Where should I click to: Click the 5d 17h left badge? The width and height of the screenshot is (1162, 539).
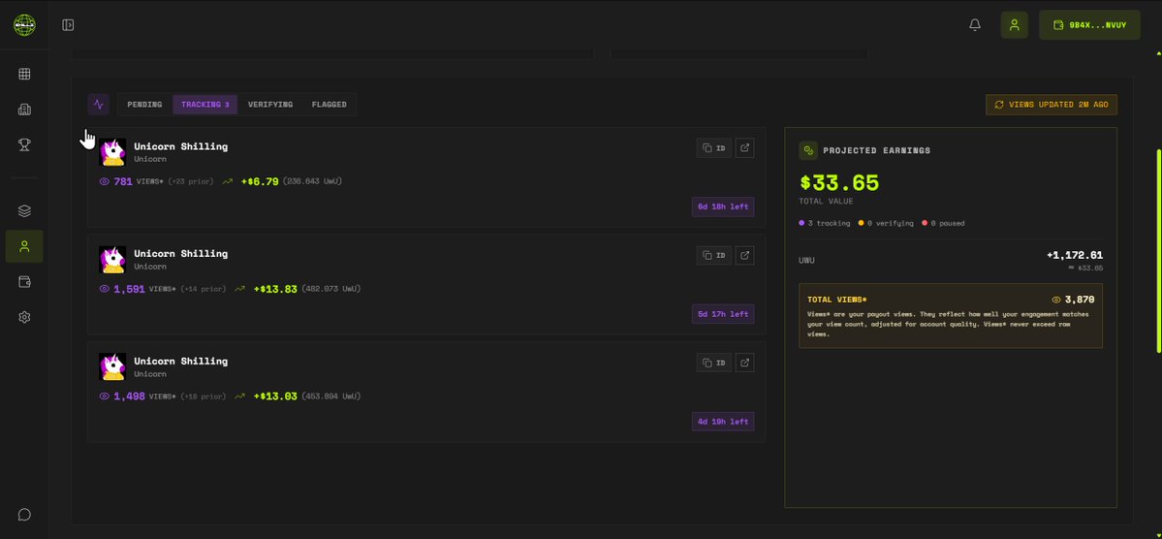pos(723,314)
